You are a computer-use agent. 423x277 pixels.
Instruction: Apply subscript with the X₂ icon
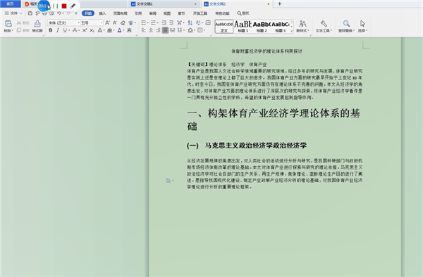[x=92, y=30]
